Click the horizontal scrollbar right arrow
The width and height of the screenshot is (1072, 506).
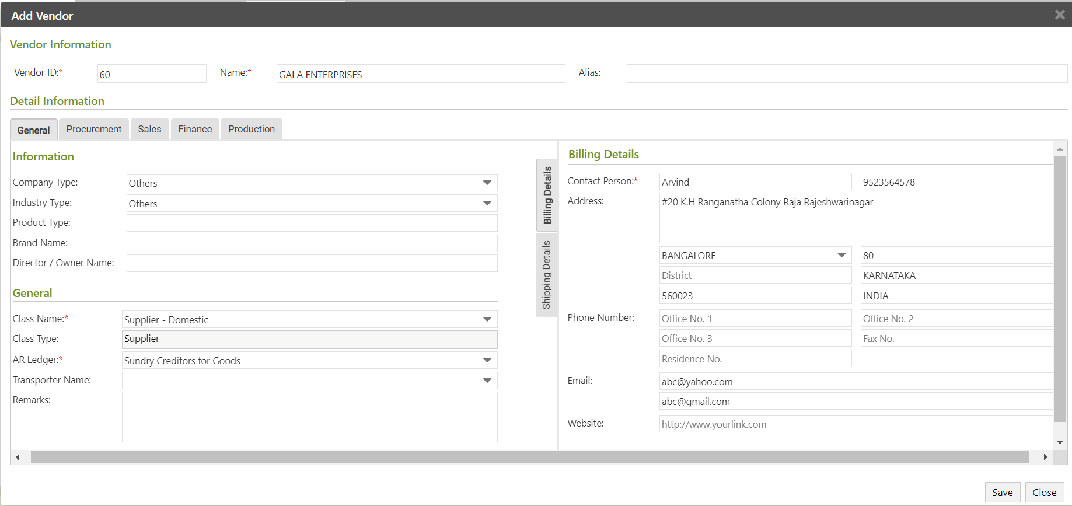tap(1045, 457)
